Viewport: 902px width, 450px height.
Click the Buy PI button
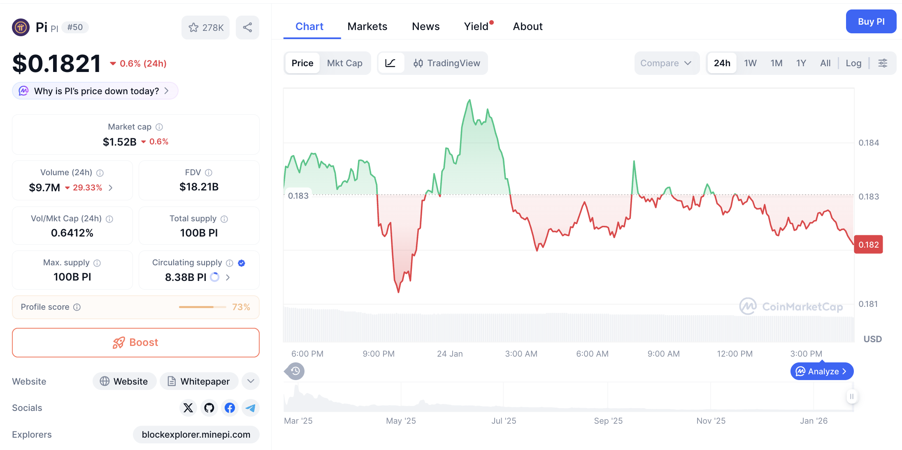[x=871, y=21]
